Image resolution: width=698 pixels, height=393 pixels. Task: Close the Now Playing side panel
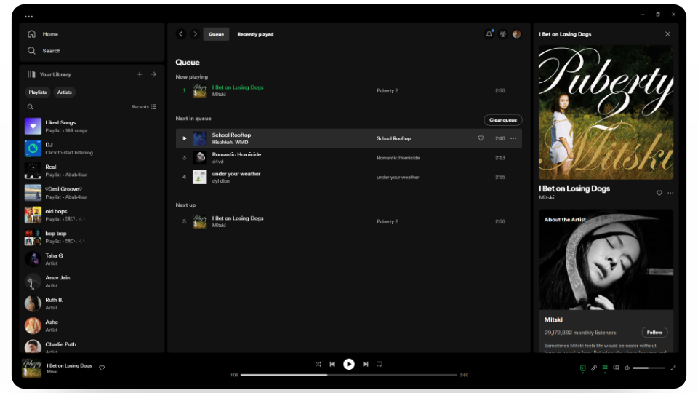[667, 34]
